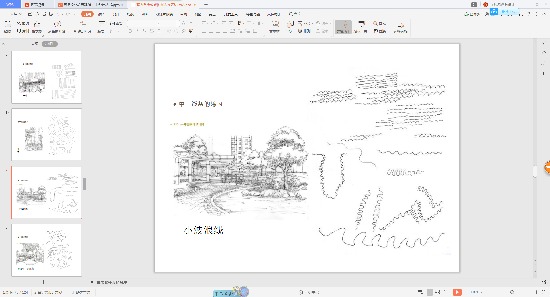Expand the 版式 layout dropdown

point(106,31)
